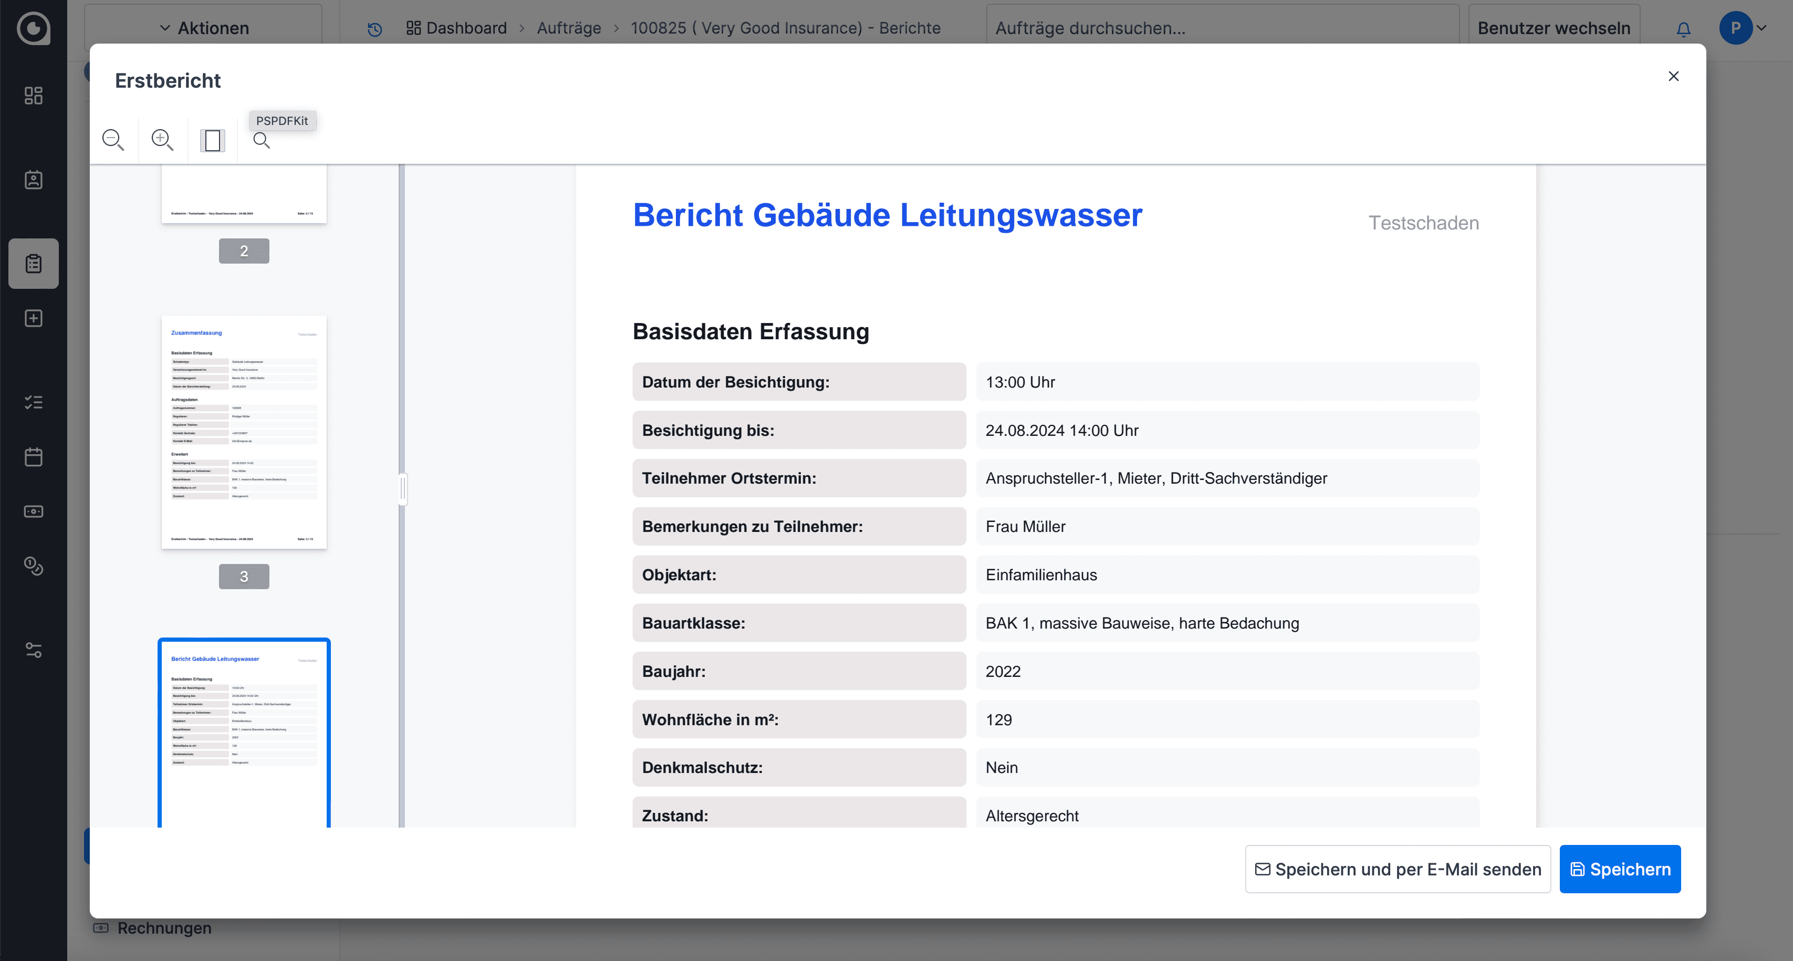Image resolution: width=1793 pixels, height=961 pixels.
Task: Open the Aufträge breadcrumb link
Action: [569, 28]
